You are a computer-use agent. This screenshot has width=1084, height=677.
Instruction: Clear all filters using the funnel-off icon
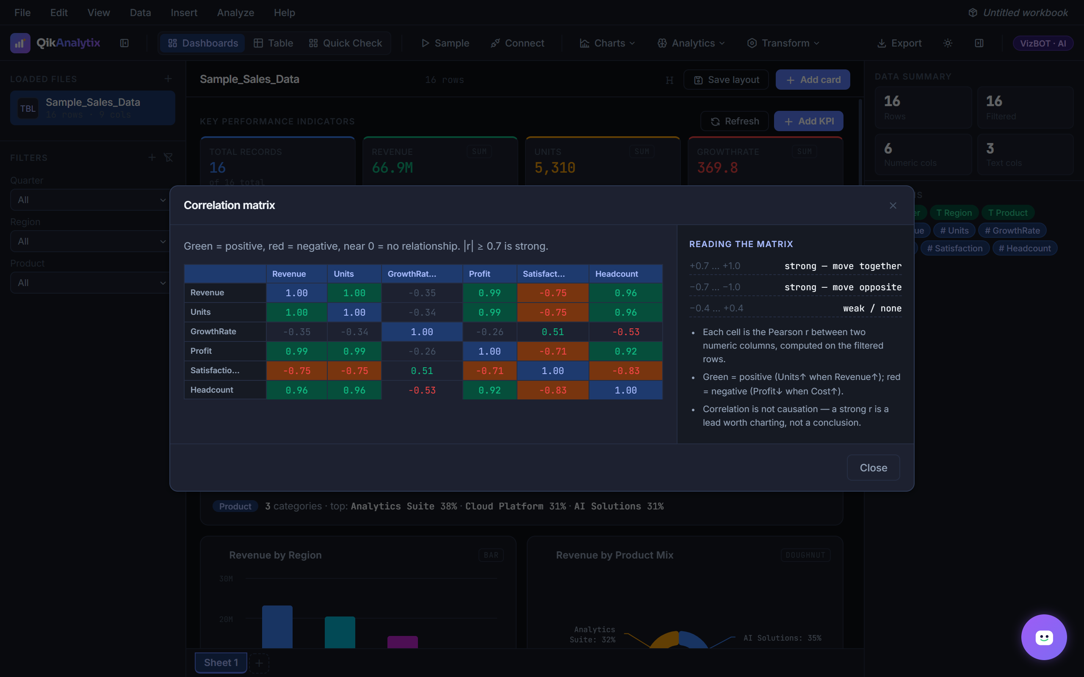coord(169,157)
